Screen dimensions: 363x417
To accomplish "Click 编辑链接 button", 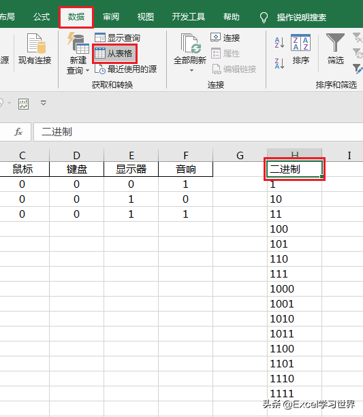I will click(x=234, y=69).
